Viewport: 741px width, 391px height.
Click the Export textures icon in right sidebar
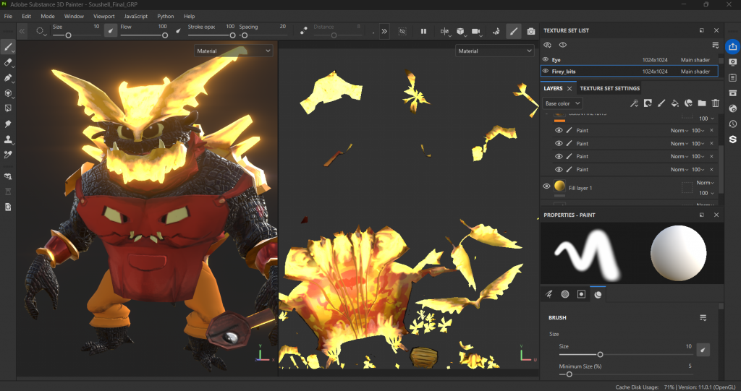tap(732, 46)
